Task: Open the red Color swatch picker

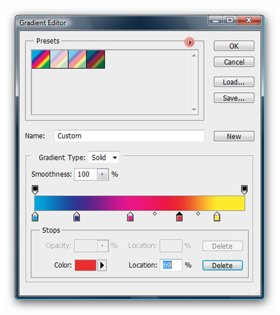Action: (85, 265)
